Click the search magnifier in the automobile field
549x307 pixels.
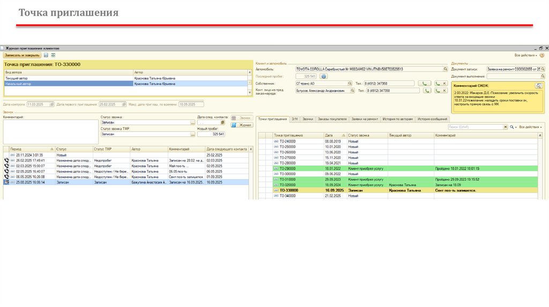pyautogui.click(x=445, y=69)
